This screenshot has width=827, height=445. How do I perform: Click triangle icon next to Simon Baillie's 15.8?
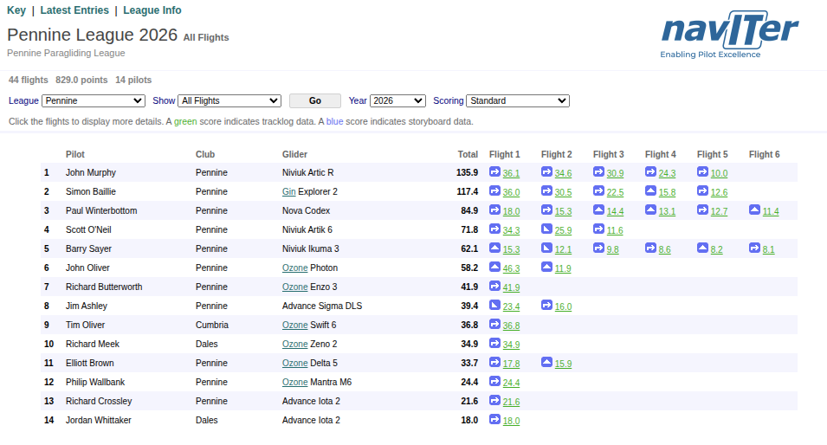pyautogui.click(x=650, y=190)
